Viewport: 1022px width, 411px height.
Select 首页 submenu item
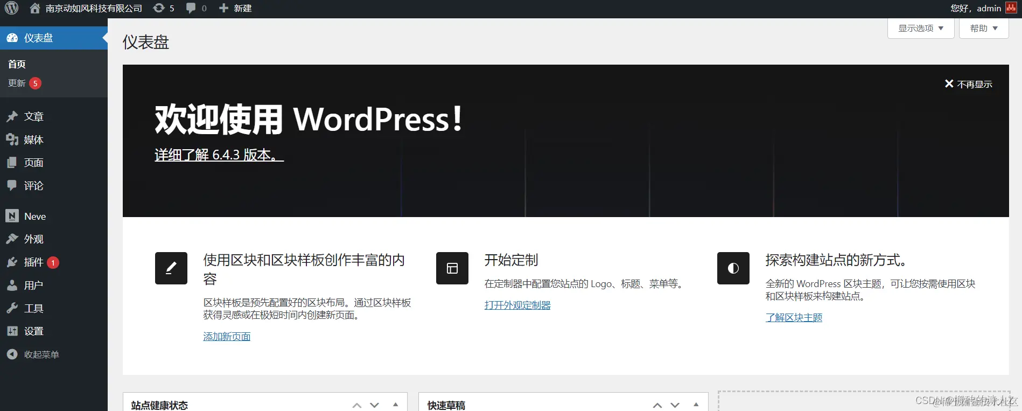tap(17, 64)
